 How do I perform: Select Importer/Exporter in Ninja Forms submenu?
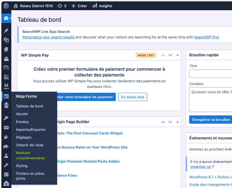click(31, 129)
